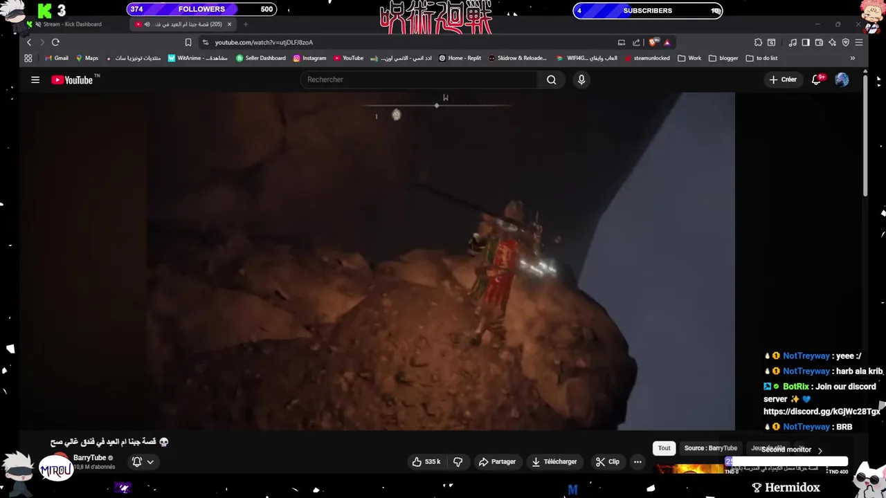
Task: Open the Brave Shields lion icon
Action: [x=653, y=42]
